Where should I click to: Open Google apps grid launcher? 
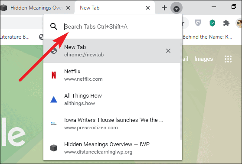tap(228, 59)
